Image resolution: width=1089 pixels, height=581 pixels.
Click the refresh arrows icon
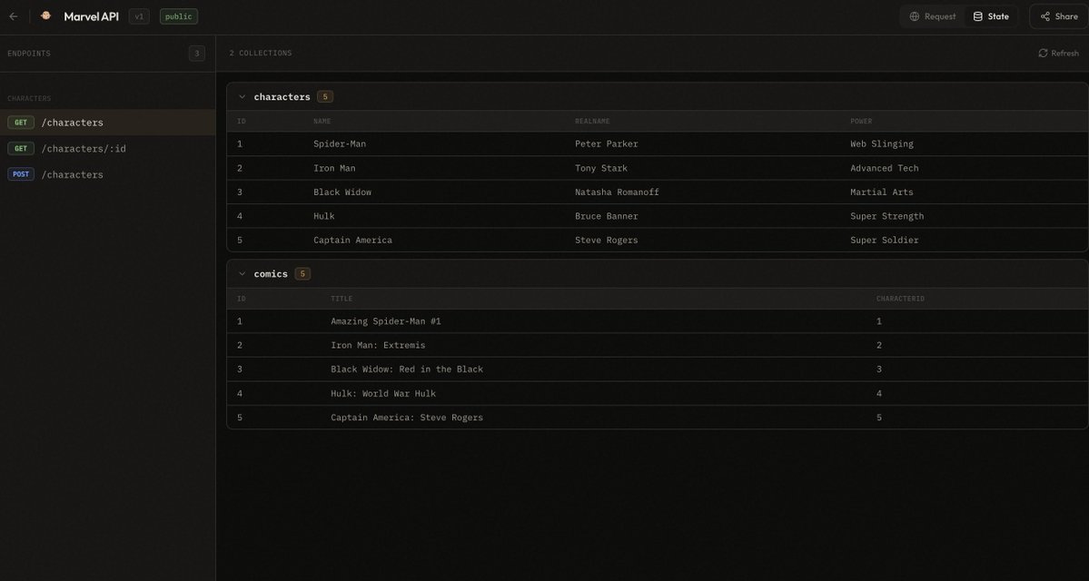(1043, 54)
